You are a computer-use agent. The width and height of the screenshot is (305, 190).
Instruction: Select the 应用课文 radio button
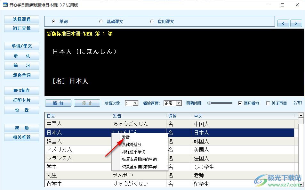point(152,21)
